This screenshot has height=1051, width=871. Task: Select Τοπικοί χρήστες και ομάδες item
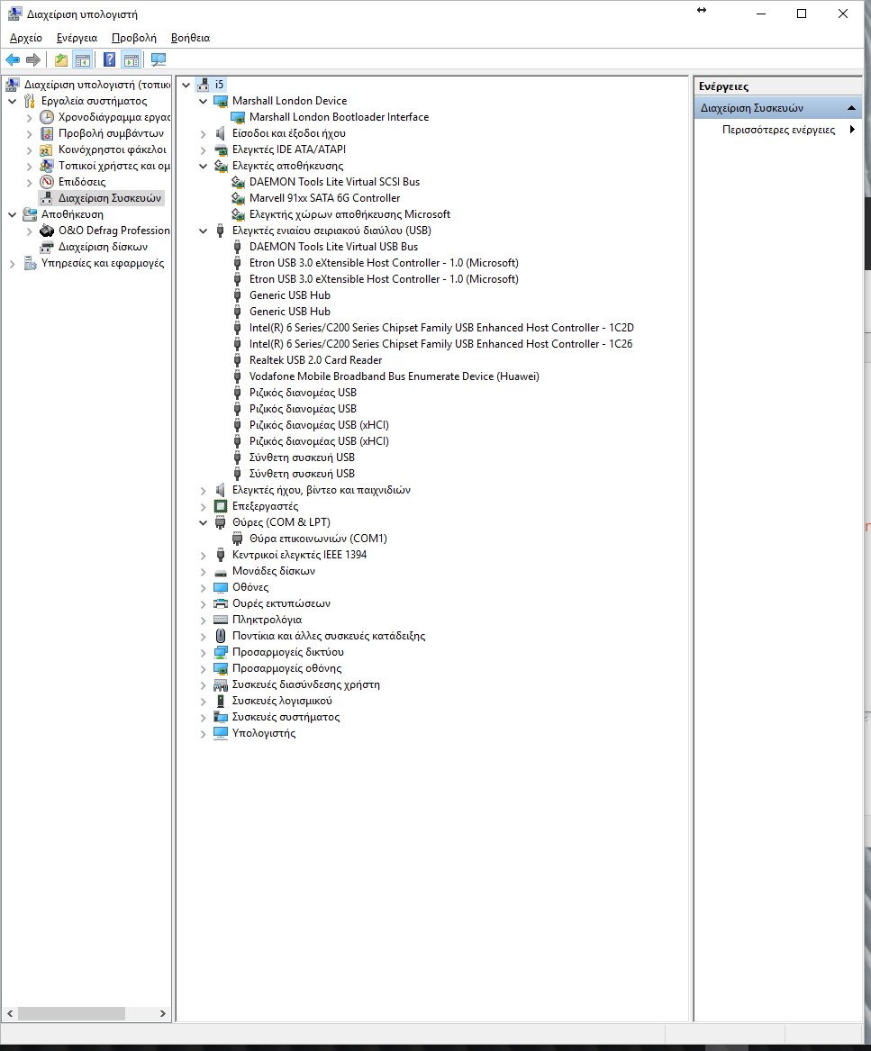click(113, 166)
